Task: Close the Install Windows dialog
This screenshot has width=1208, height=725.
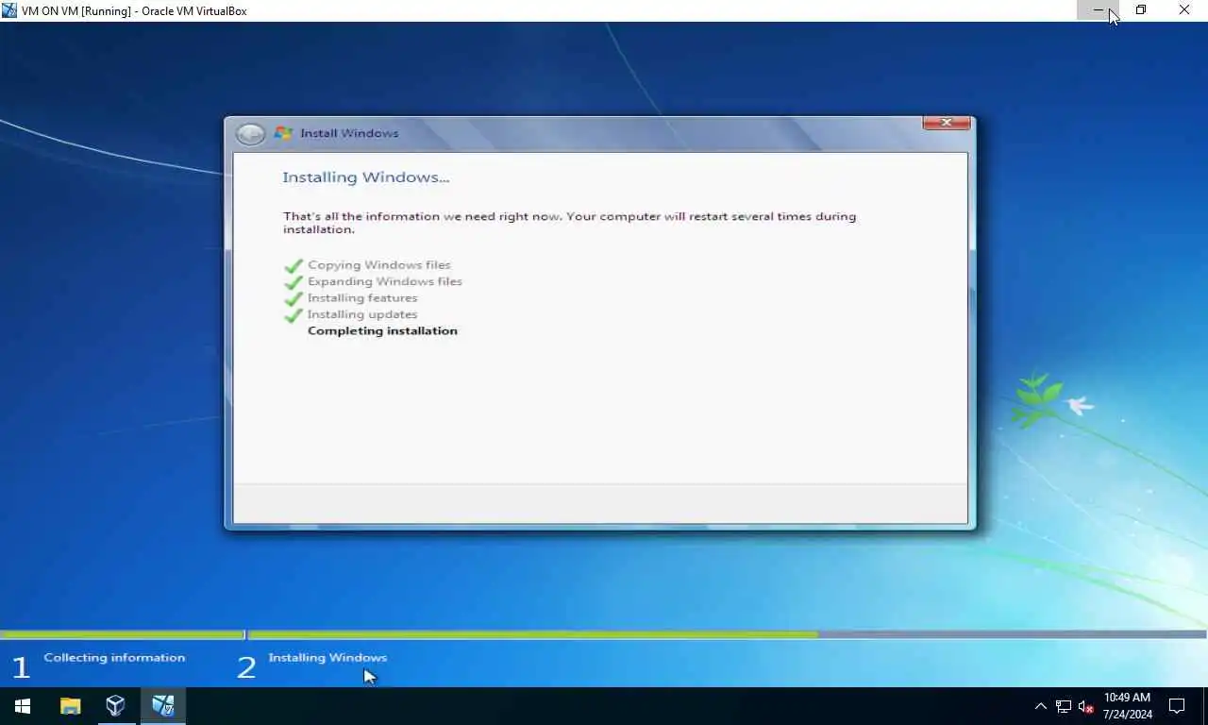Action: click(947, 123)
